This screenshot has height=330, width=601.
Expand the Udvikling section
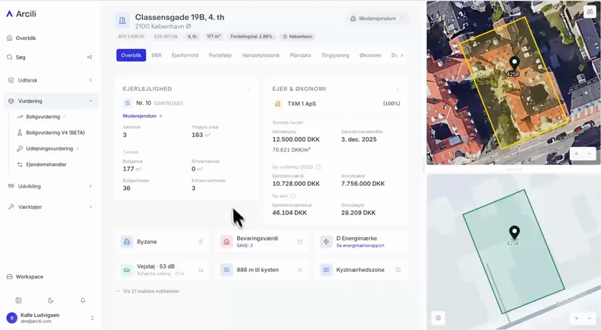(49, 186)
